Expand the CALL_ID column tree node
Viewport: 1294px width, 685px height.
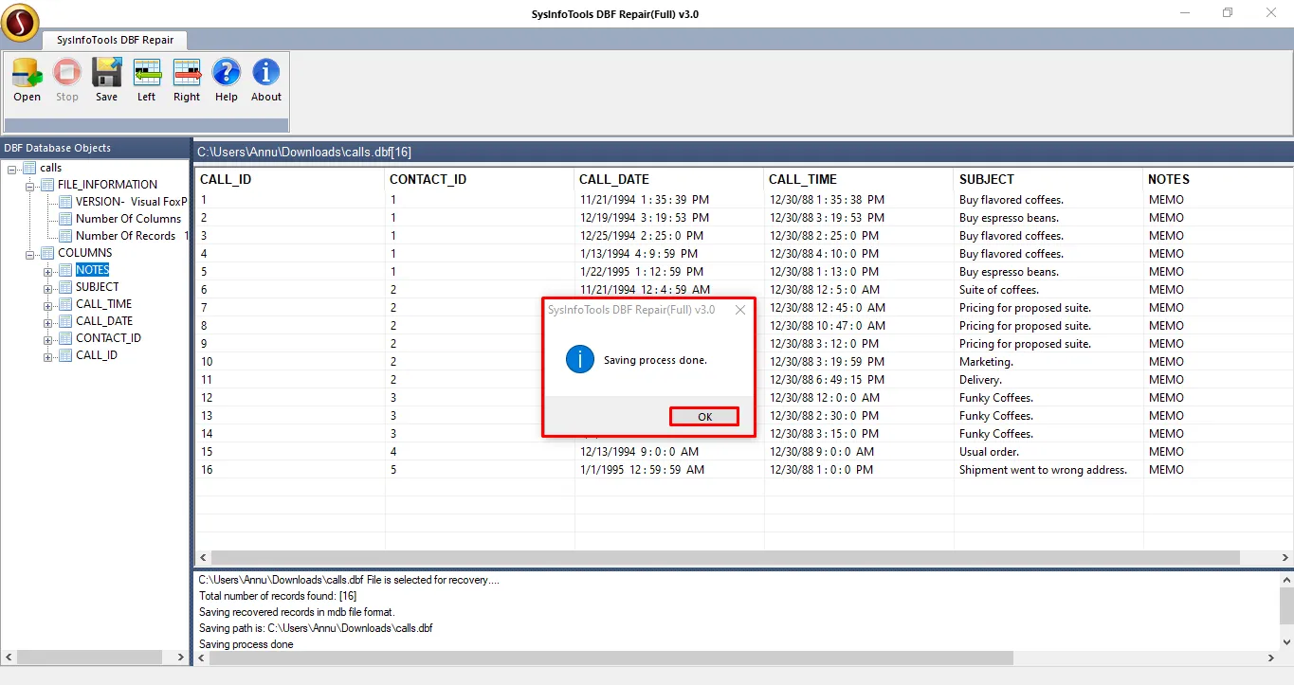click(x=47, y=357)
